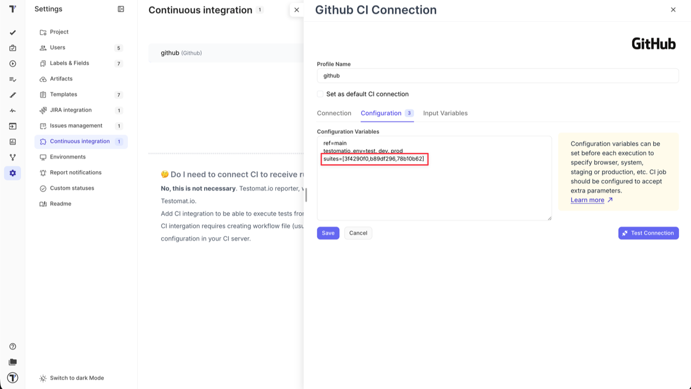
Task: Select the Runs briefcase icon
Action: (12, 48)
